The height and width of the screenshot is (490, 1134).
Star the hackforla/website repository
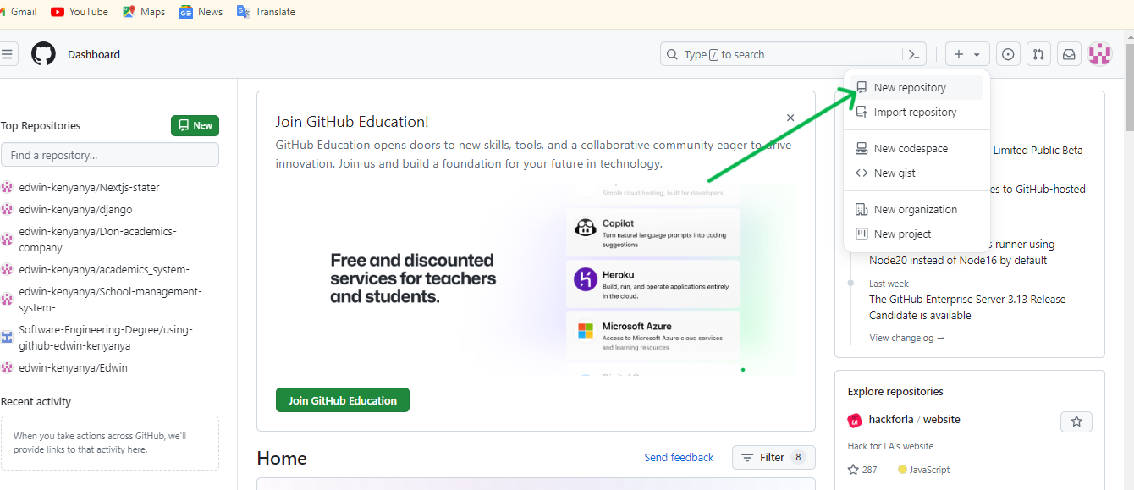pyautogui.click(x=1076, y=421)
